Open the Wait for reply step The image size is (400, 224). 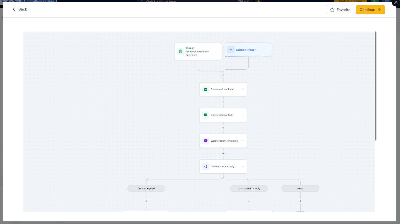click(x=223, y=141)
